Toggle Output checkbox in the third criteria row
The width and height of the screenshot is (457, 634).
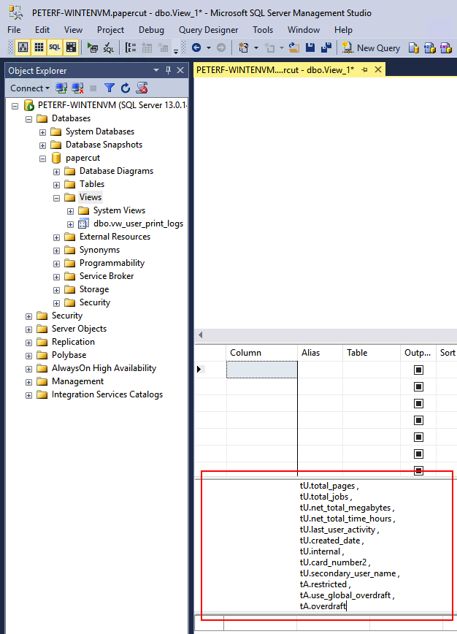coord(418,403)
